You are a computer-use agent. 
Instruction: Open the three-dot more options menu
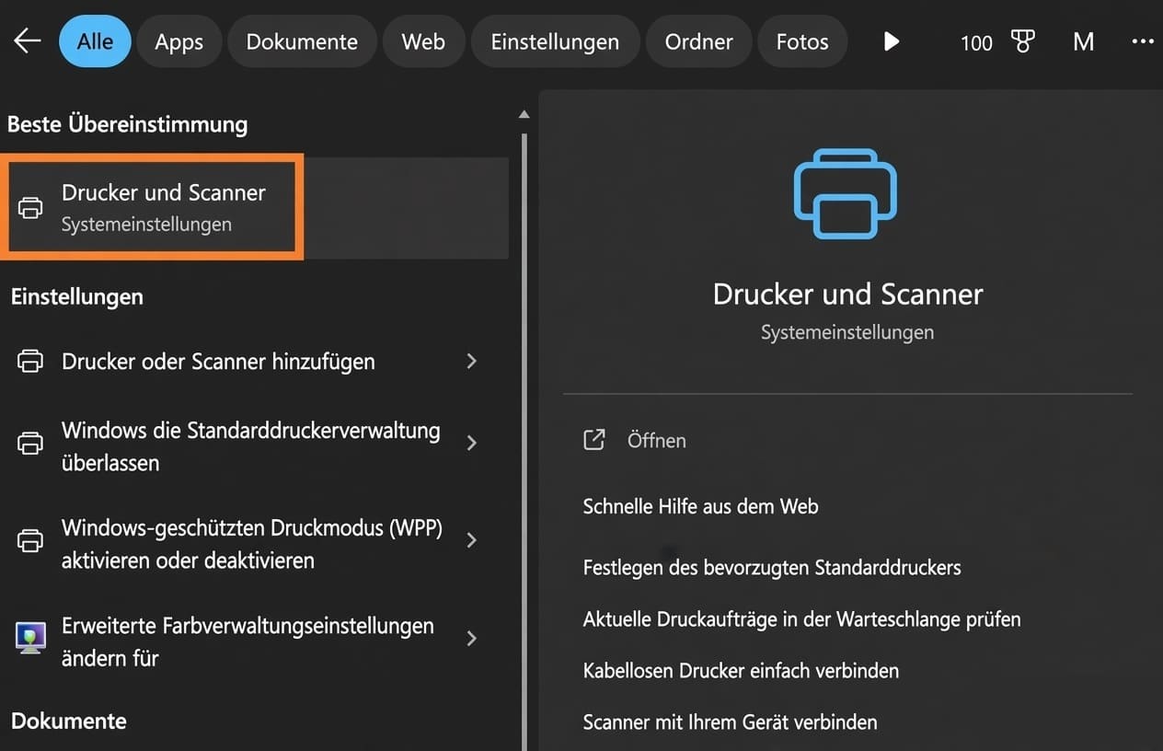[1142, 41]
